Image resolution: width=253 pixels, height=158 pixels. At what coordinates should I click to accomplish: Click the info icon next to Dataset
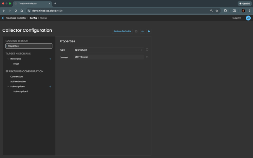(147, 57)
